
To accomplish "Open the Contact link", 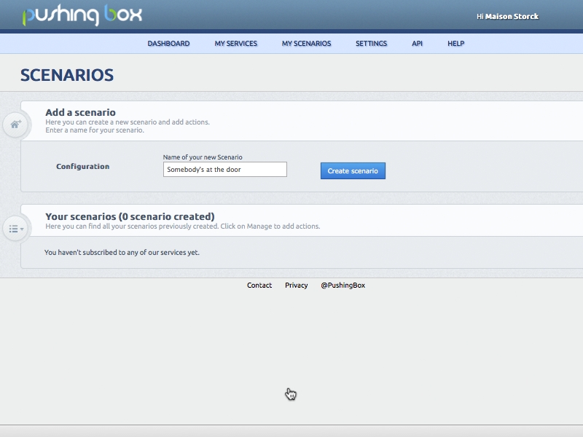I will [259, 286].
